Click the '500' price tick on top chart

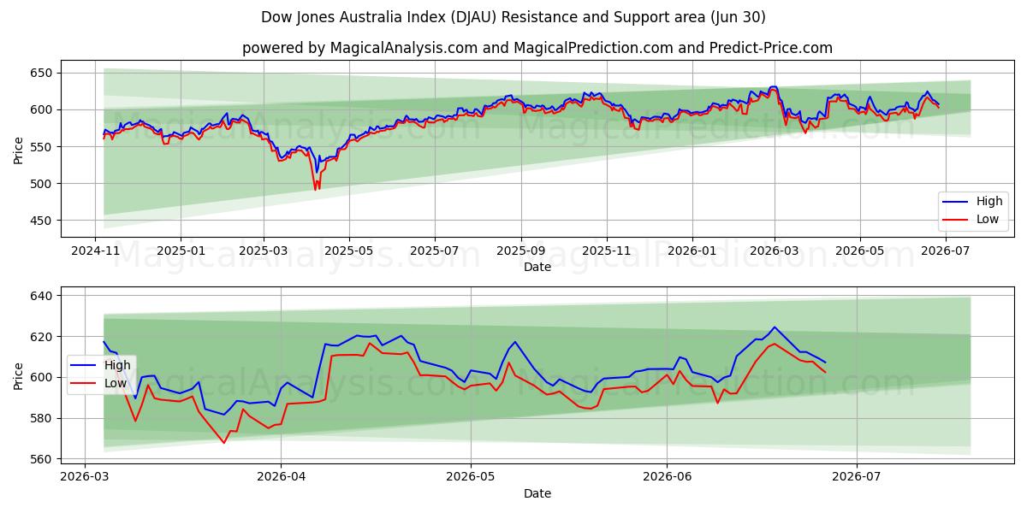pos(43,184)
